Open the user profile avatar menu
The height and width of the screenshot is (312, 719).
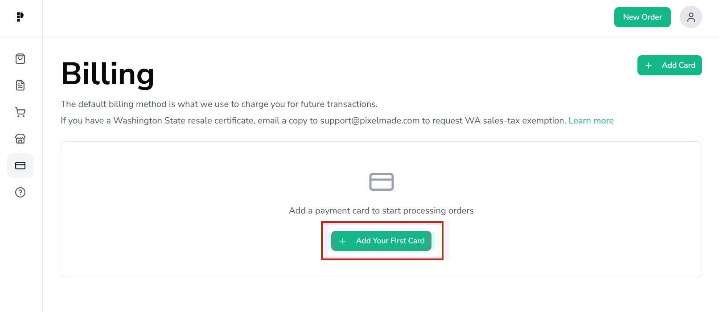tap(690, 17)
